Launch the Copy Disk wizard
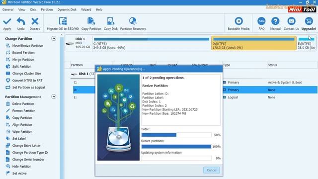 (x=110, y=24)
